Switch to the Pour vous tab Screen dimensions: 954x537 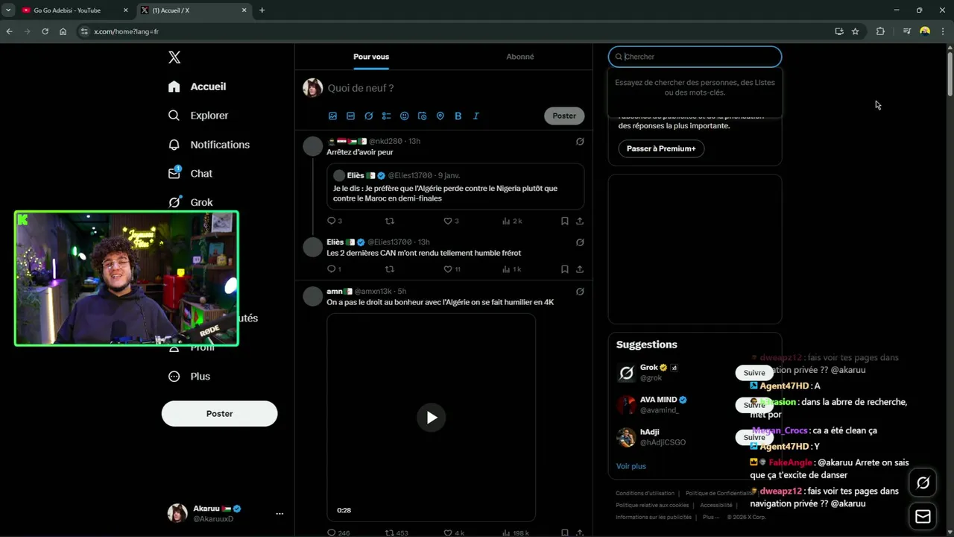tap(371, 57)
